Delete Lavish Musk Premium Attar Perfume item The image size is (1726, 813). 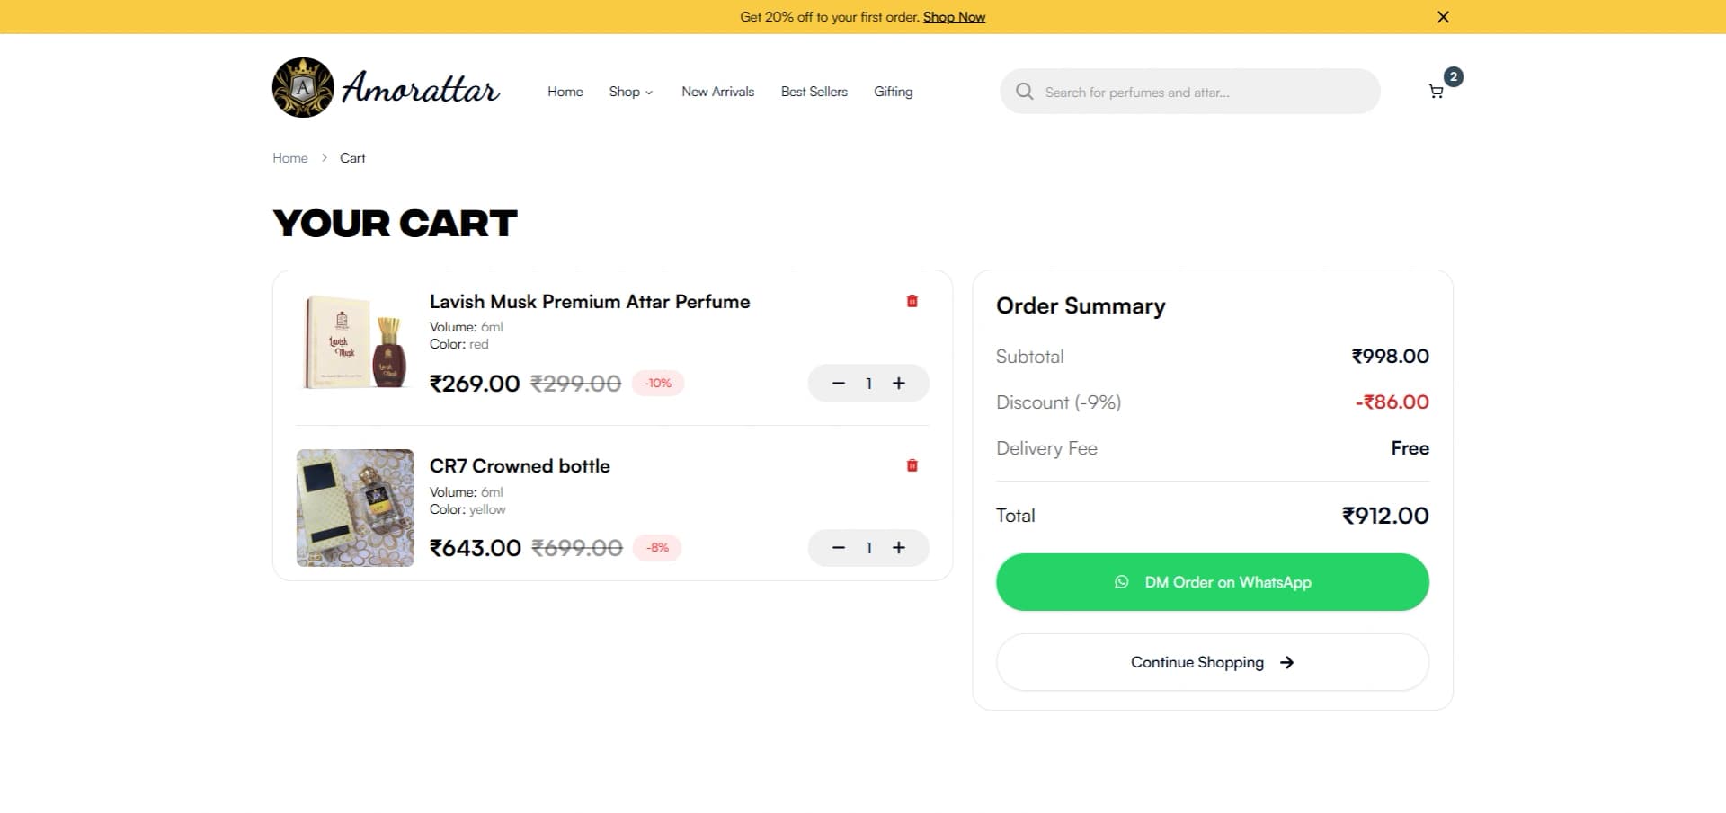tap(912, 301)
